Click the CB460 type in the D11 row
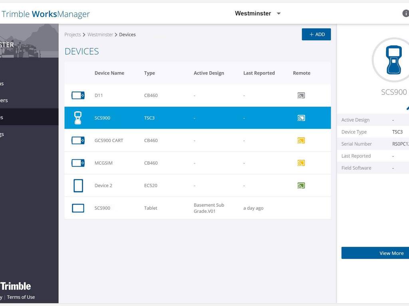409x306 pixels. [151, 96]
